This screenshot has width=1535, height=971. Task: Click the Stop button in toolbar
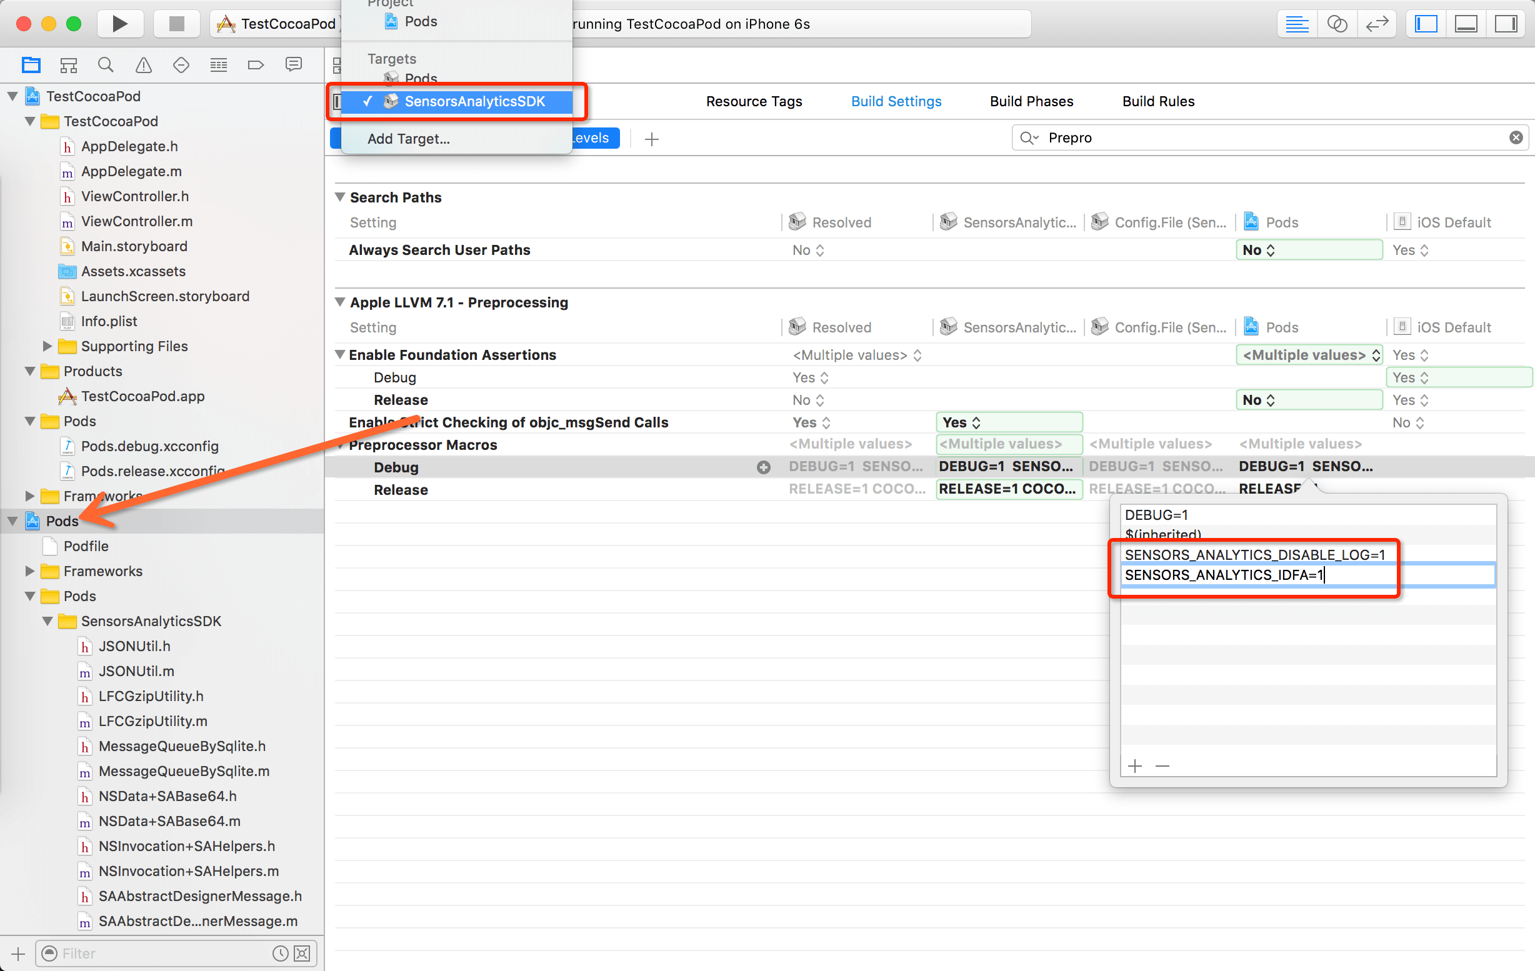click(177, 24)
